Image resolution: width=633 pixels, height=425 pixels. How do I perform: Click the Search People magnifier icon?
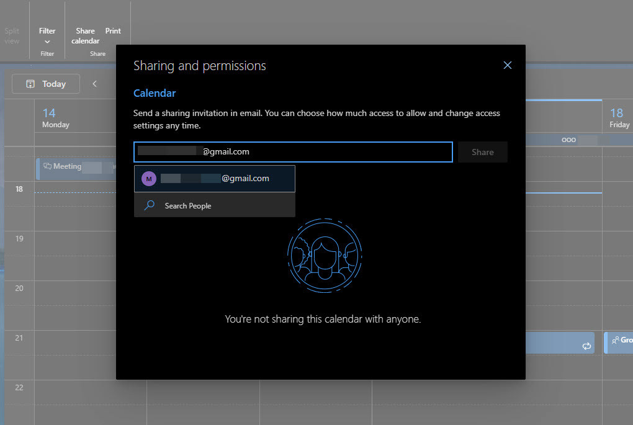point(150,205)
